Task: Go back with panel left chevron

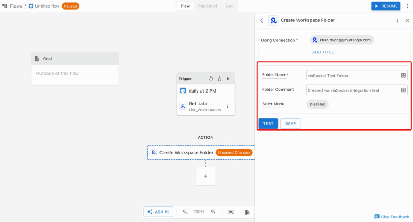Action: [261, 21]
